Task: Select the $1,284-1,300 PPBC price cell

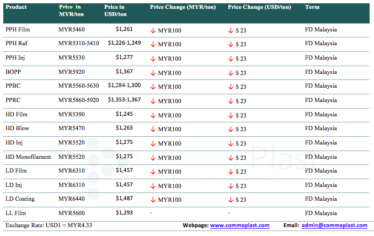Action: [124, 85]
